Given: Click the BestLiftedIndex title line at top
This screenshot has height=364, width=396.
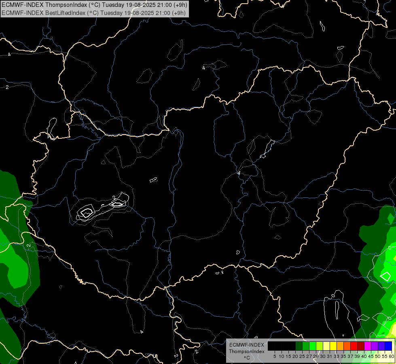Looking at the screenshot, I should pos(93,13).
